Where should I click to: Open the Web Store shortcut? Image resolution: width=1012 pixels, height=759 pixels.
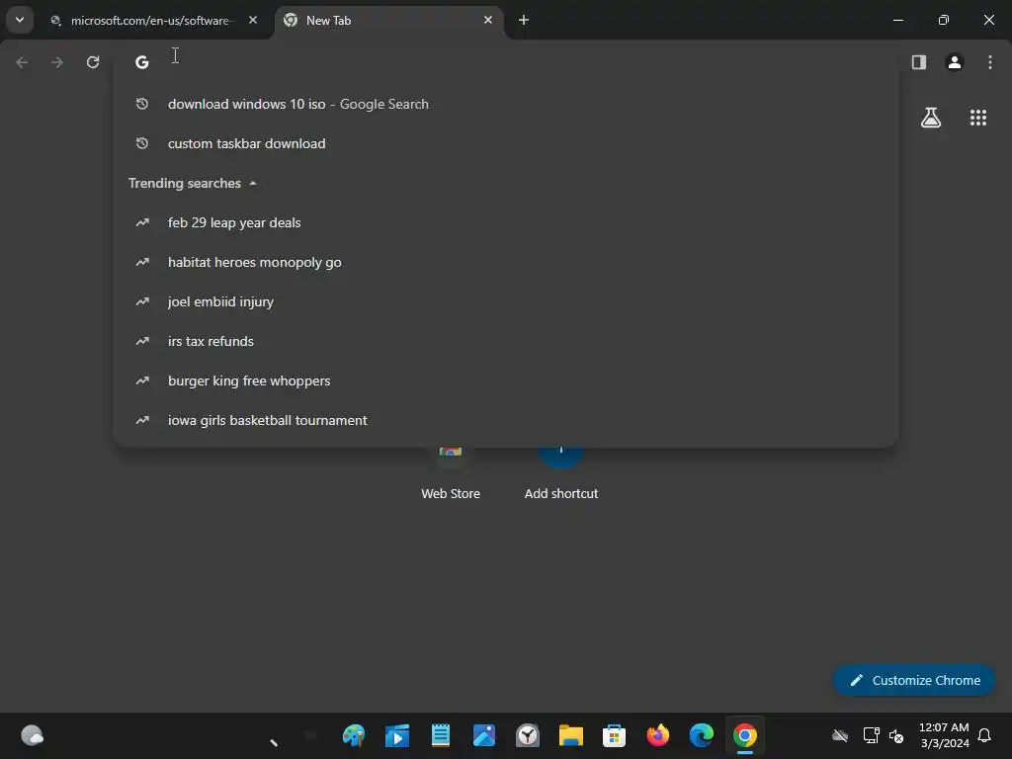tap(451, 474)
